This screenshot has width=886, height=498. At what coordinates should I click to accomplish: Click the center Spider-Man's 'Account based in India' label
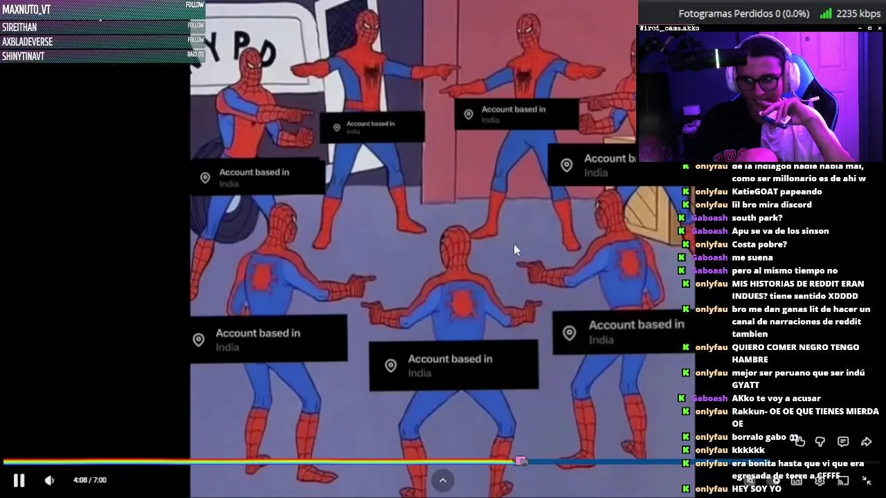pyautogui.click(x=453, y=365)
